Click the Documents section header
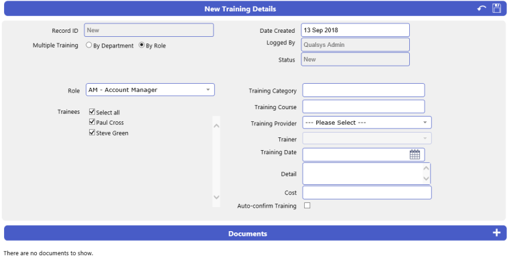This screenshot has height=268, width=509. pyautogui.click(x=255, y=233)
